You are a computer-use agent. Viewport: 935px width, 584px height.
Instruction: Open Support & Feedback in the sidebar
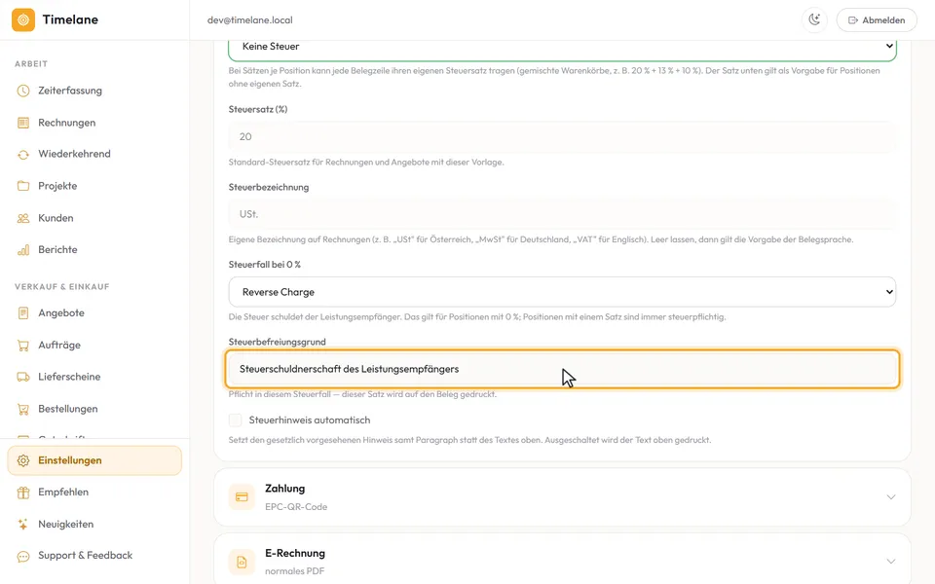coord(94,556)
